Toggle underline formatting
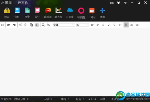This screenshot has width=150, height=102. (x=114, y=25)
